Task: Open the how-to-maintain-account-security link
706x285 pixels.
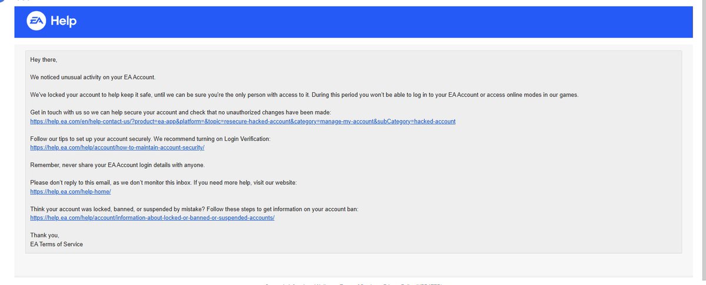Action: 117,147
